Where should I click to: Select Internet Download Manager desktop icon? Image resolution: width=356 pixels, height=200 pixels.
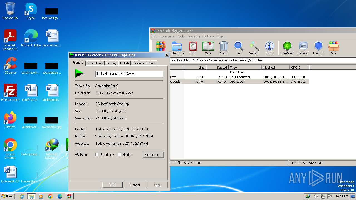click(x=52, y=149)
